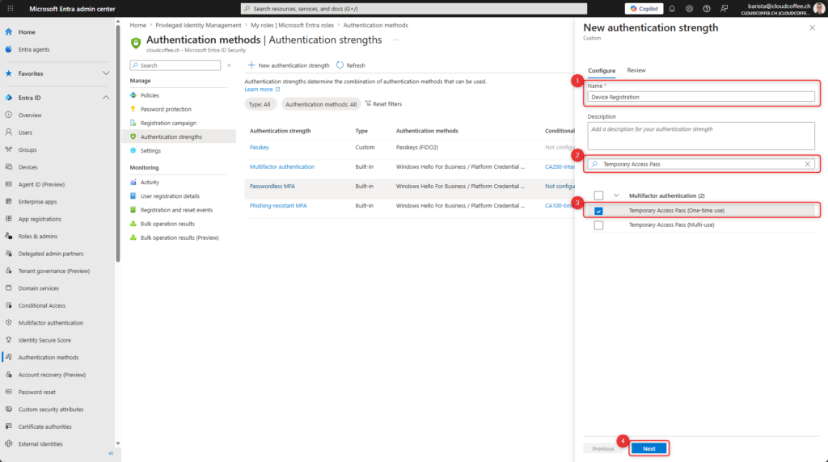This screenshot has width=828, height=462.
Task: Open the help question mark icon
Action: click(707, 8)
